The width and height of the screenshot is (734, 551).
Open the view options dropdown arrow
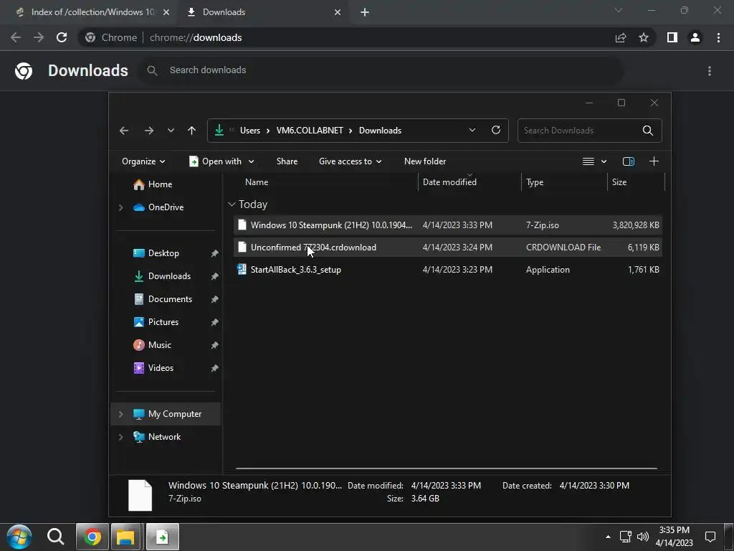(604, 161)
